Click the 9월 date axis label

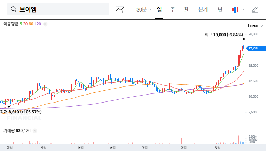pyautogui.click(x=218, y=148)
